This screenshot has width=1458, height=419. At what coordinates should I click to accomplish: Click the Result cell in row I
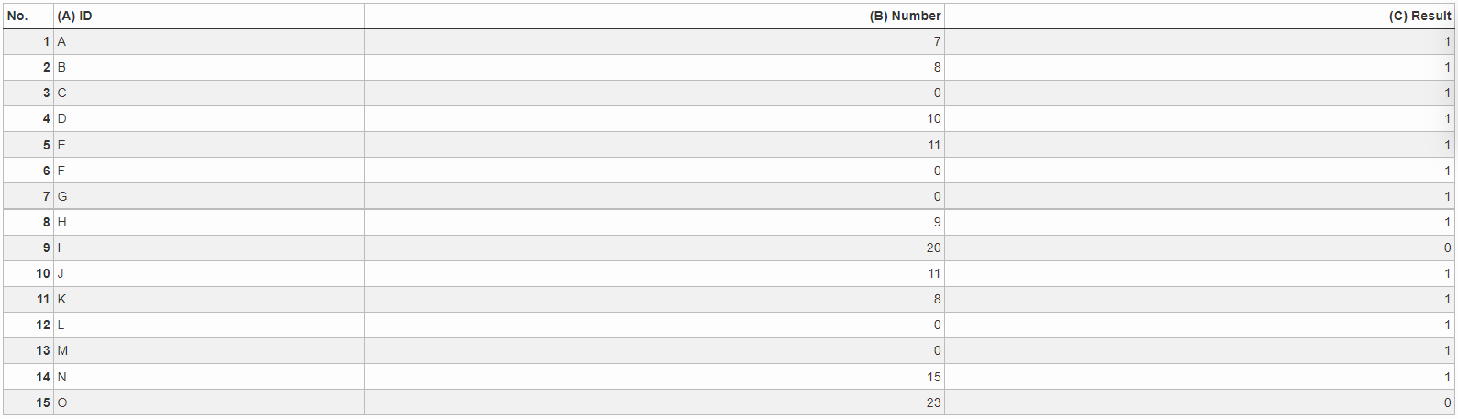[x=1199, y=248]
